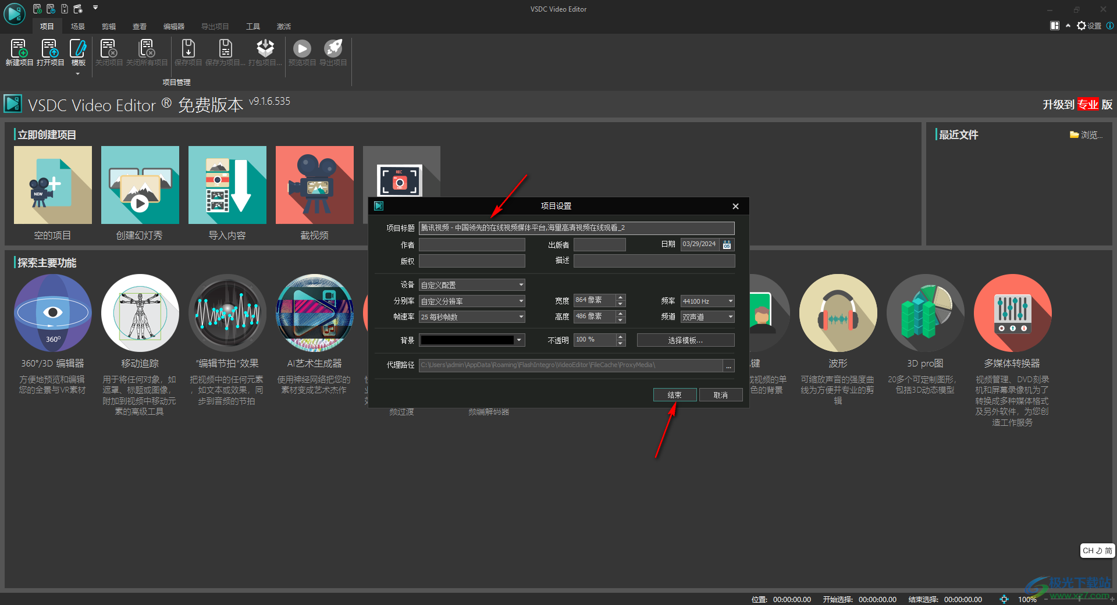Click the info icon in top right
The height and width of the screenshot is (605, 1117).
pos(1110,26)
